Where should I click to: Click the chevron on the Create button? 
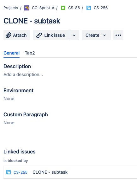[x=104, y=35]
